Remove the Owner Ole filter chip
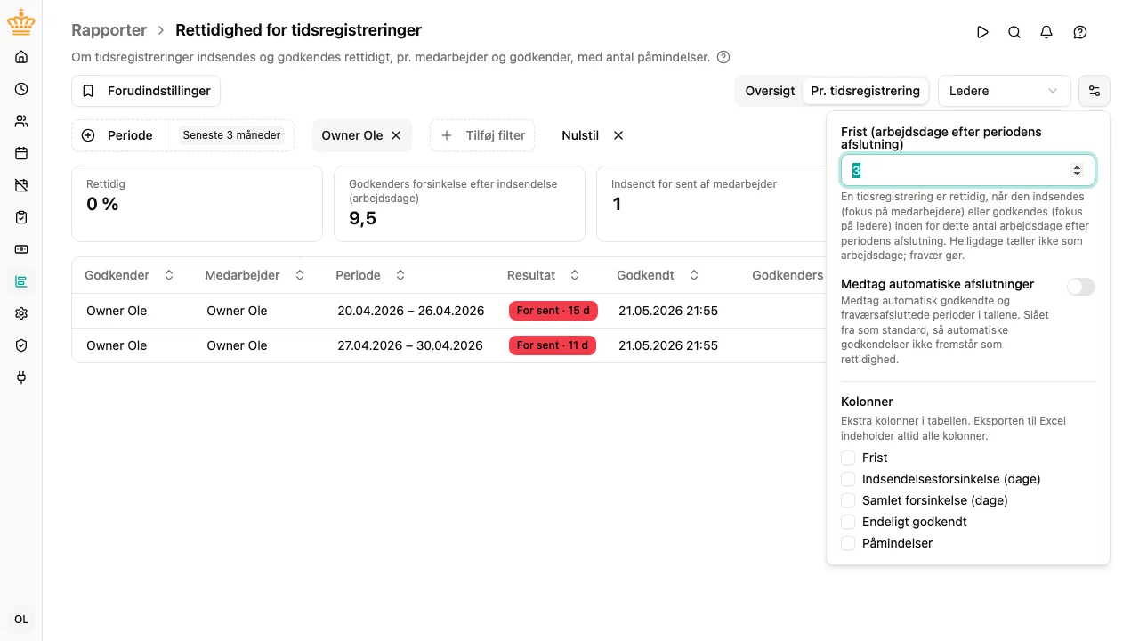The width and height of the screenshot is (1139, 641). point(396,135)
